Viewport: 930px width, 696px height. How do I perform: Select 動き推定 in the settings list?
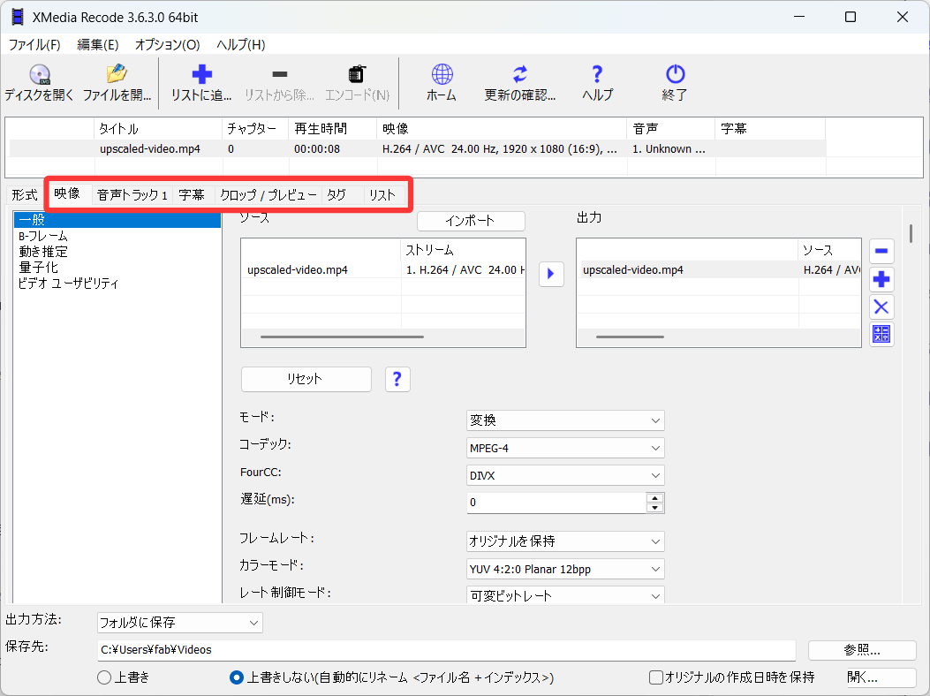pyautogui.click(x=43, y=252)
